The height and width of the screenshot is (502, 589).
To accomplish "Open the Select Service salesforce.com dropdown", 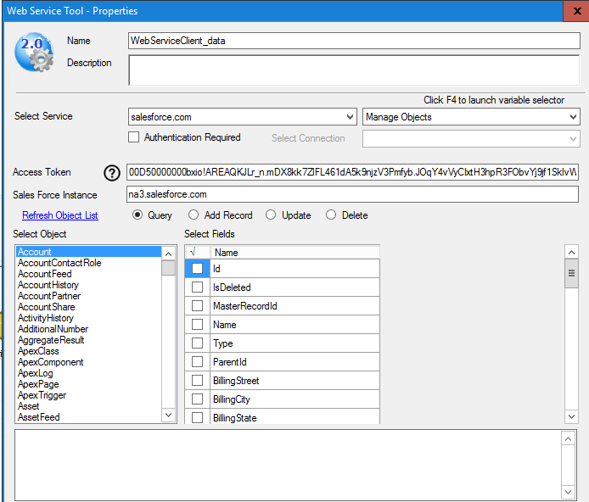I will tap(242, 117).
